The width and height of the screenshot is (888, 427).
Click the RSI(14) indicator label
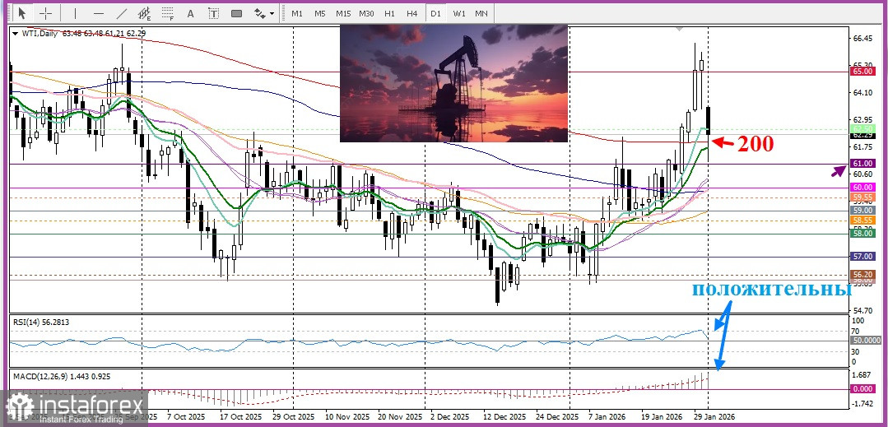40,323
